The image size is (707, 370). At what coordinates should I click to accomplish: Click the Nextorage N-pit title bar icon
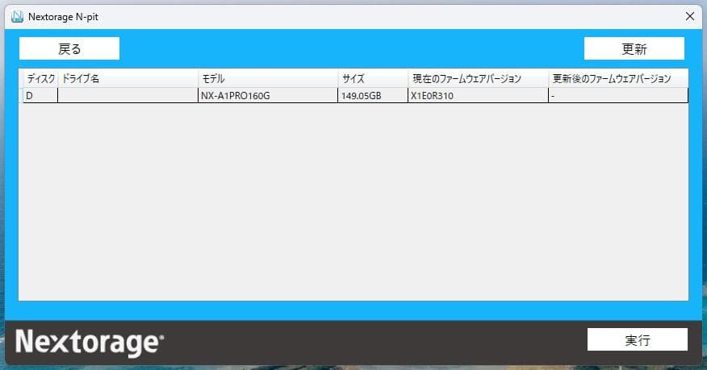click(17, 17)
